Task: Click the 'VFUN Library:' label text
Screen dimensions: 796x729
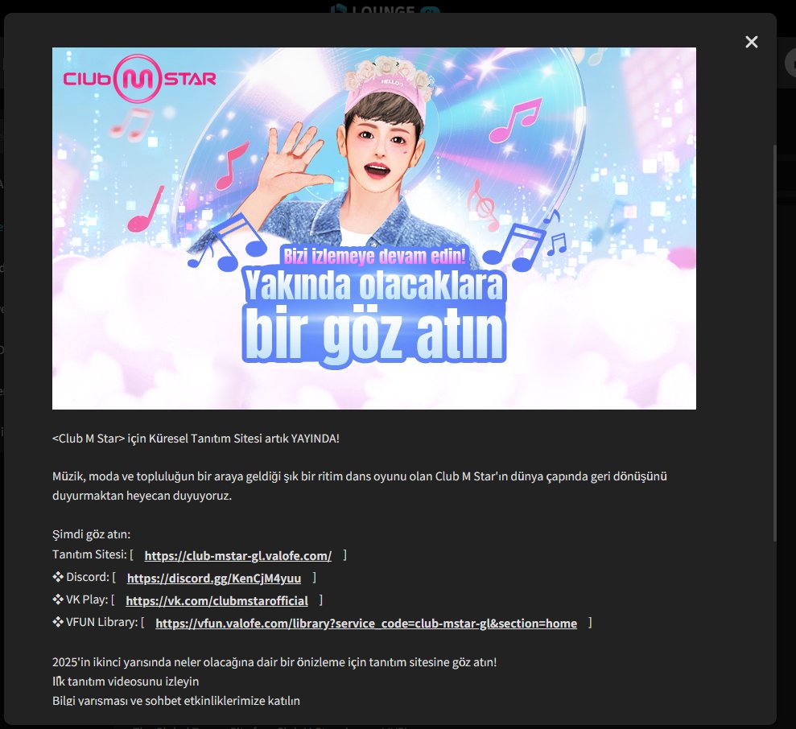Action: coord(102,622)
